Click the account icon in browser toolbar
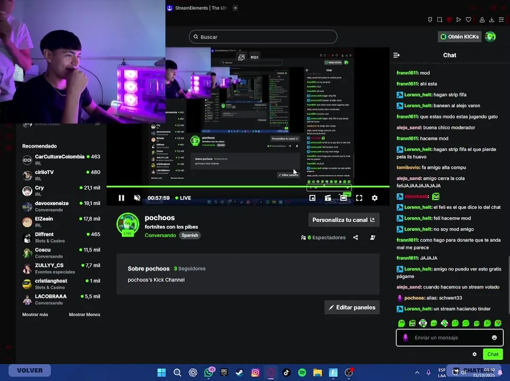The width and height of the screenshot is (510, 381). (x=482, y=20)
